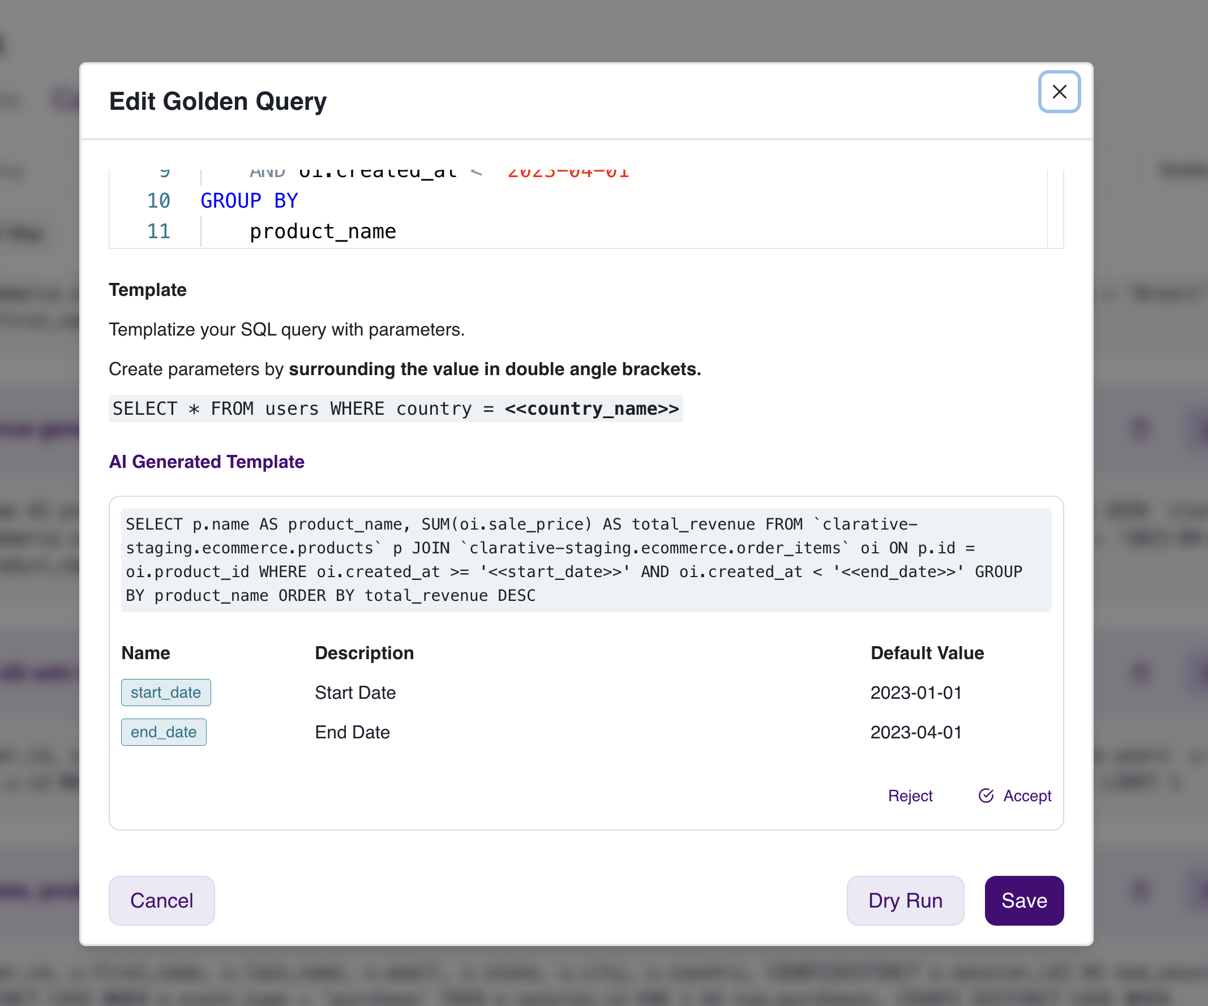Click the Description column header
Viewport: 1208px width, 1006px height.
coord(364,653)
